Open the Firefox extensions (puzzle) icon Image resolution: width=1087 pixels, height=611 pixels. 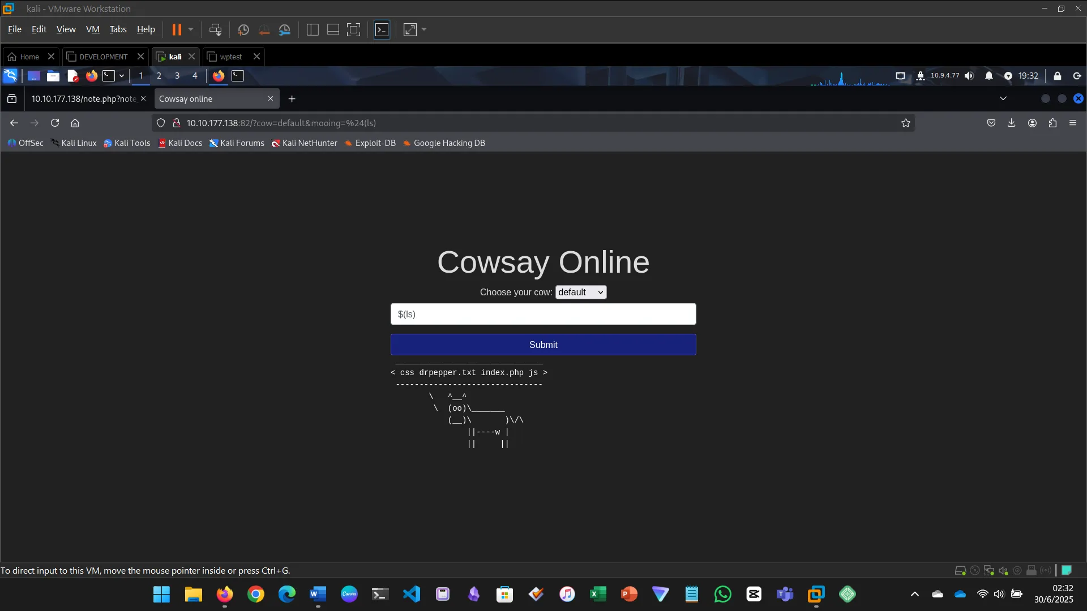tap(1053, 123)
